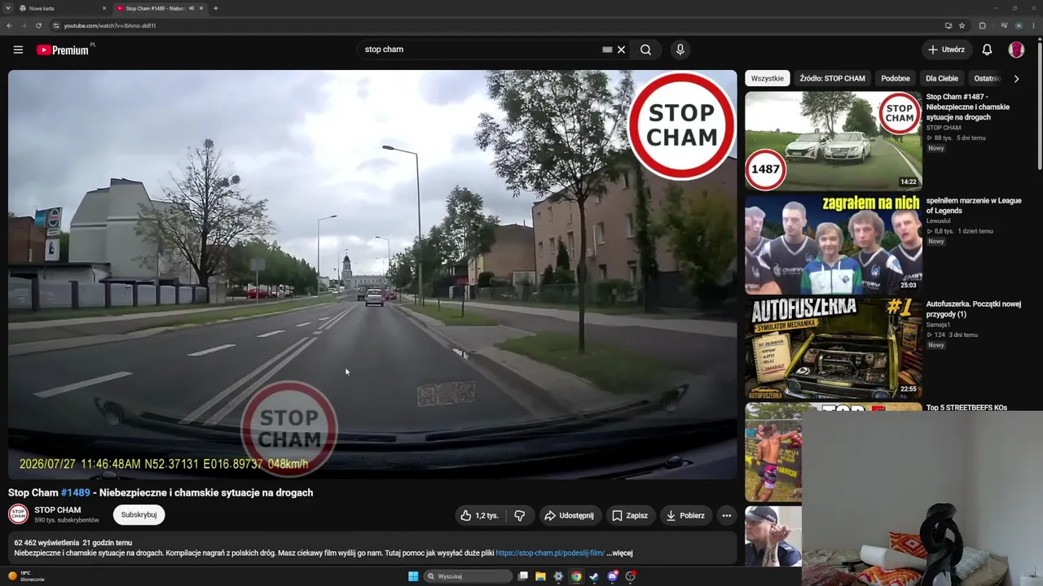
Task: Download video with "Pobierz" button
Action: pyautogui.click(x=685, y=515)
